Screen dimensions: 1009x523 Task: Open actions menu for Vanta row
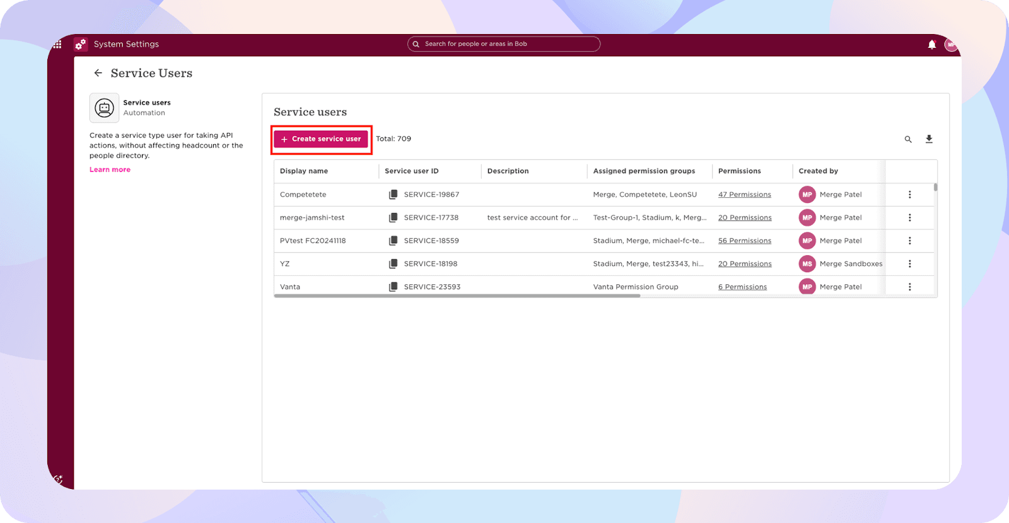(x=910, y=287)
